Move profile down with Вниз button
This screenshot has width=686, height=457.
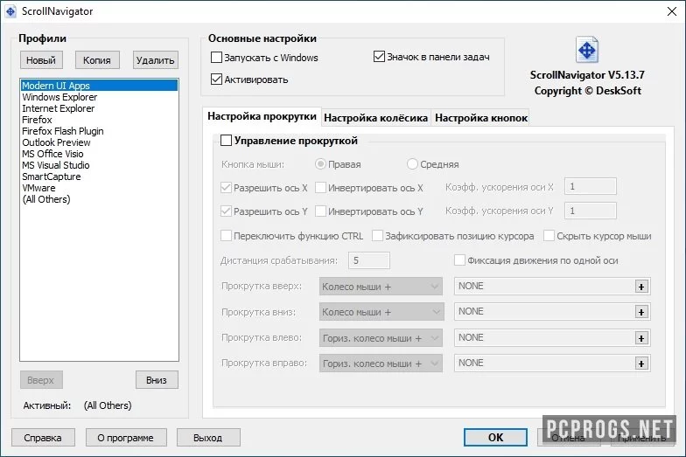(157, 379)
